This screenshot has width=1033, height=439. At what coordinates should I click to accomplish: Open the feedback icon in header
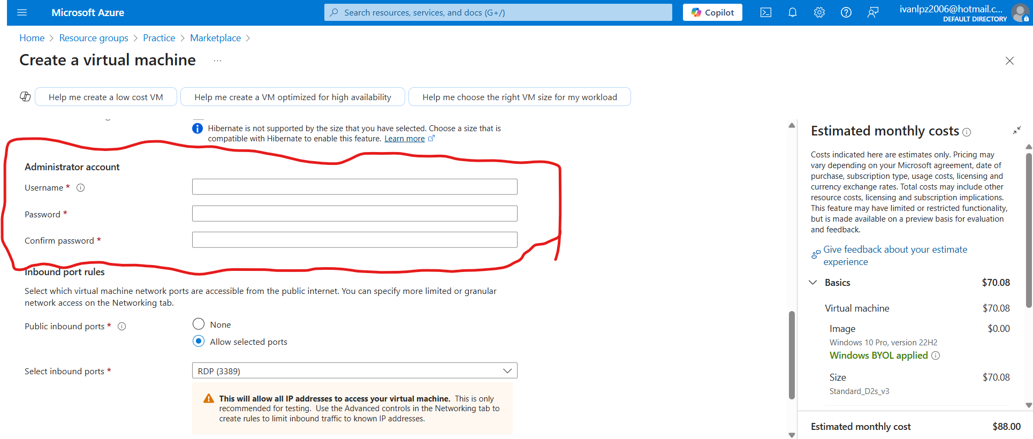pos(873,12)
